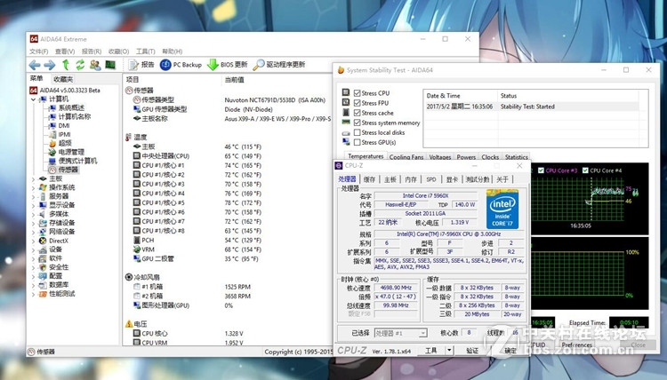This screenshot has height=380, width=667.
Task: Click the green up-level arrow in AIDA64 toolbar
Action: coord(66,65)
